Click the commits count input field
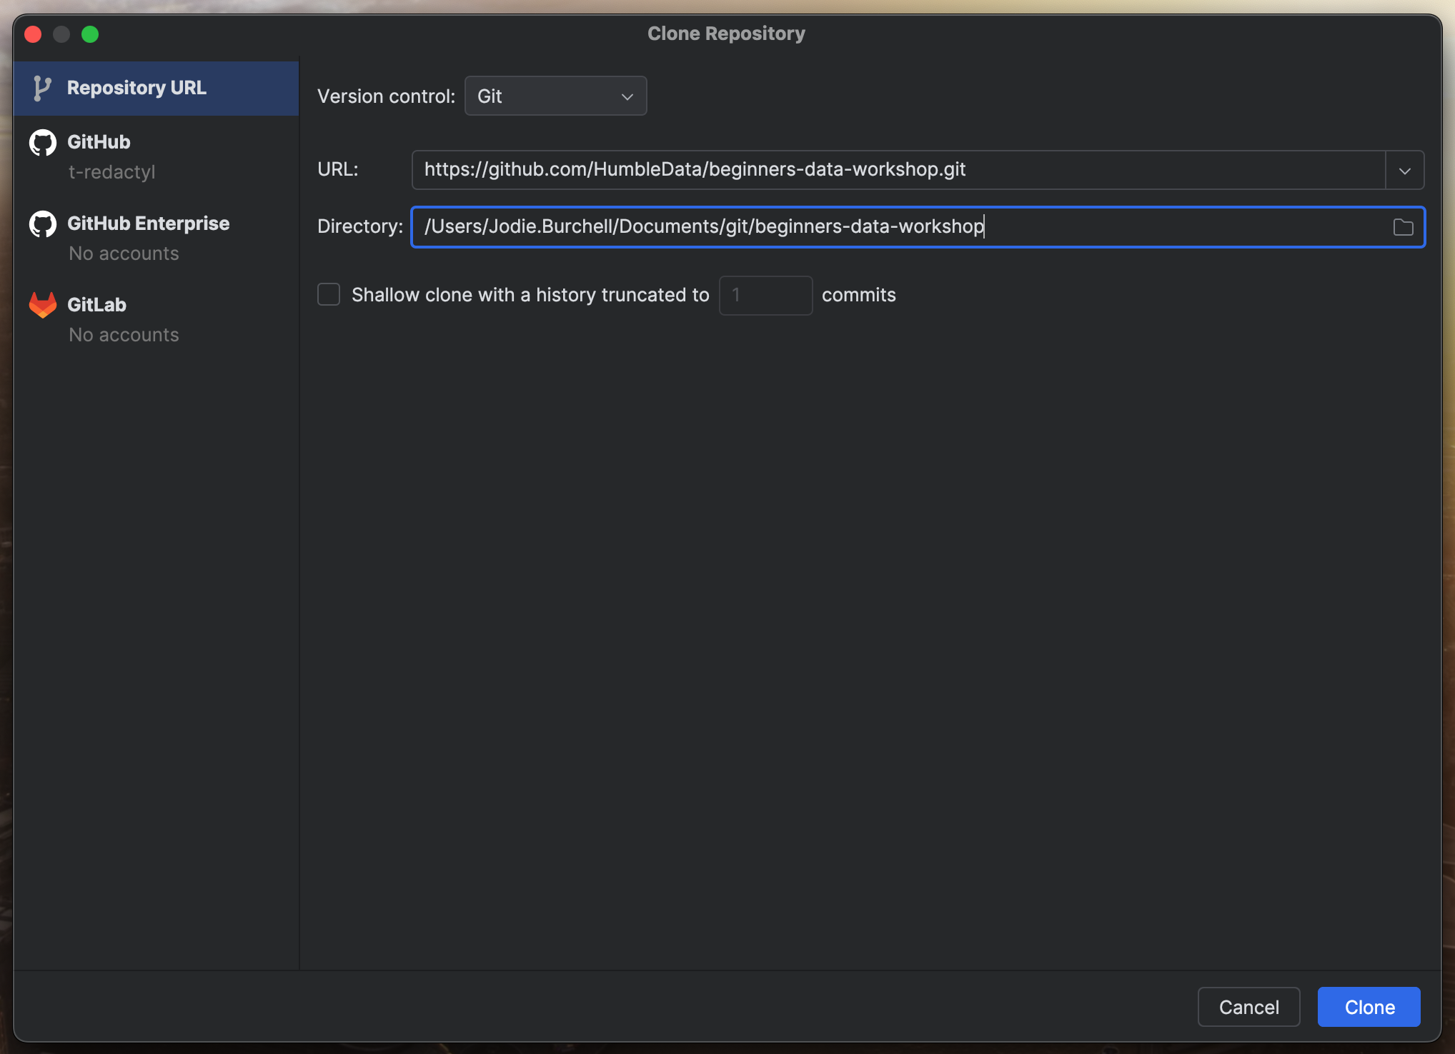Viewport: 1455px width, 1054px height. (x=765, y=295)
